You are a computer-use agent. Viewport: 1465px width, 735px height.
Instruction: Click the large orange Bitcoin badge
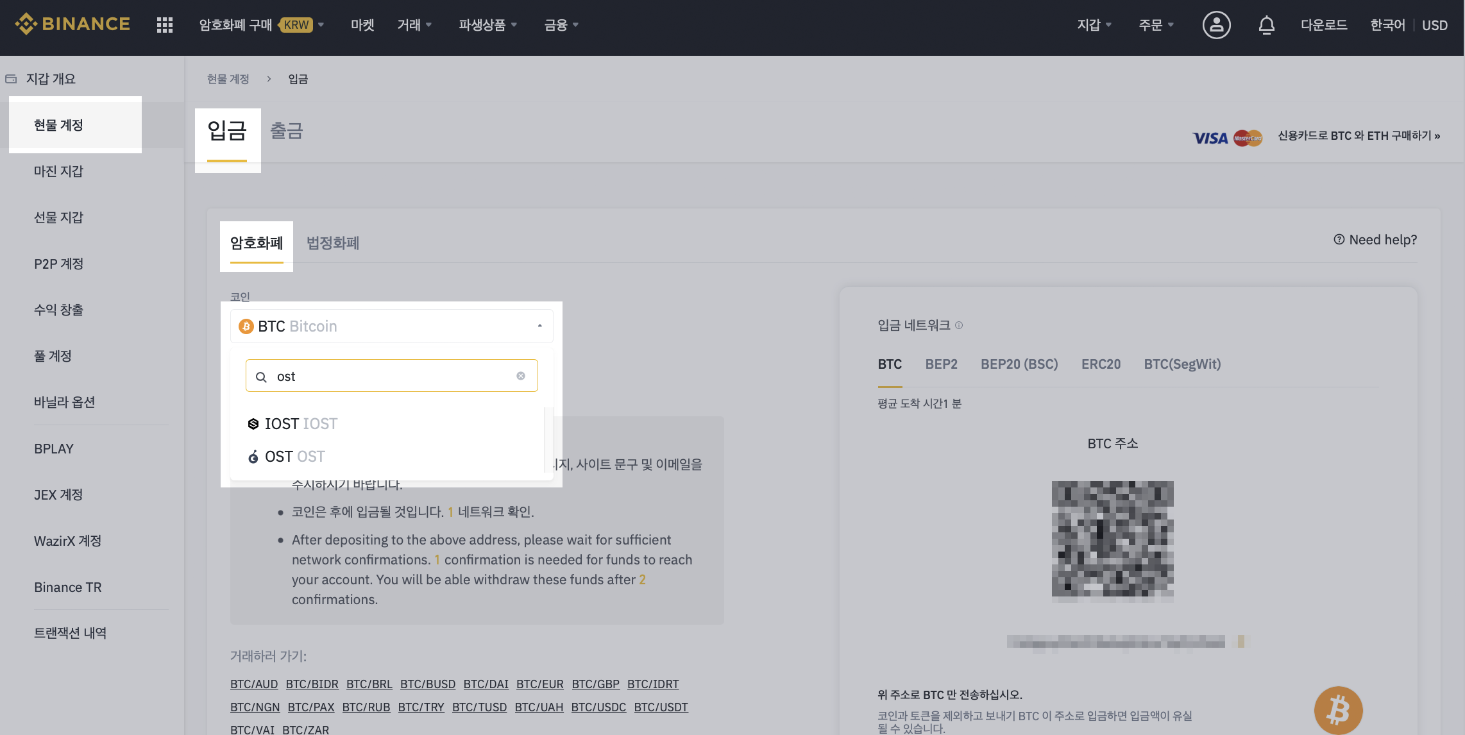[1338, 710]
